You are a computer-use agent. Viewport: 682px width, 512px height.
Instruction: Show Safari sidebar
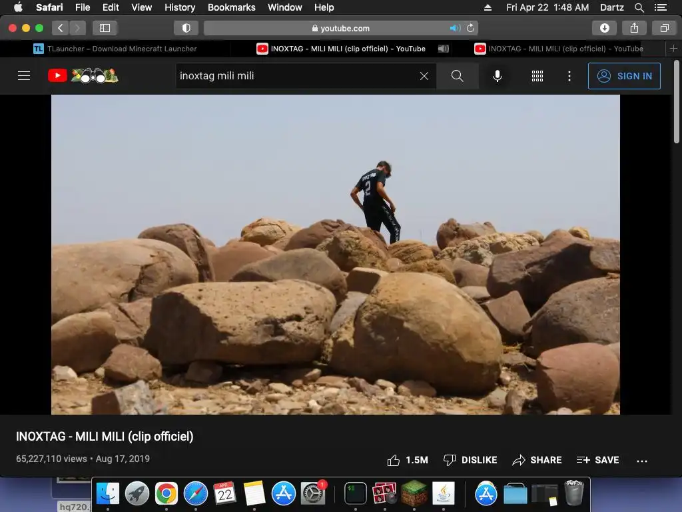[105, 28]
